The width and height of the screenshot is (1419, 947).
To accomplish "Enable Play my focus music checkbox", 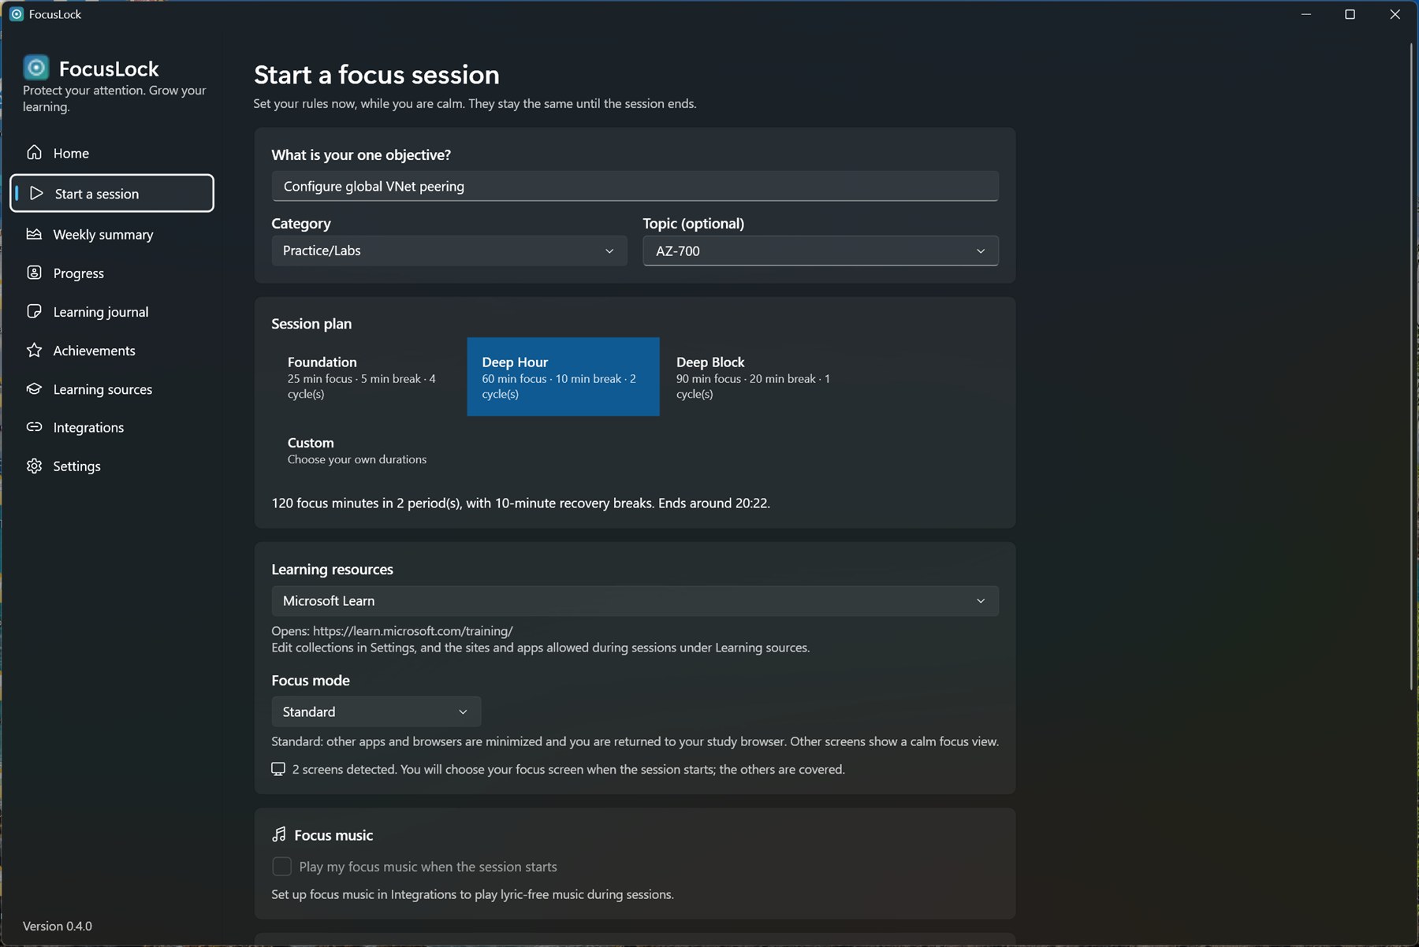I will tap(281, 867).
